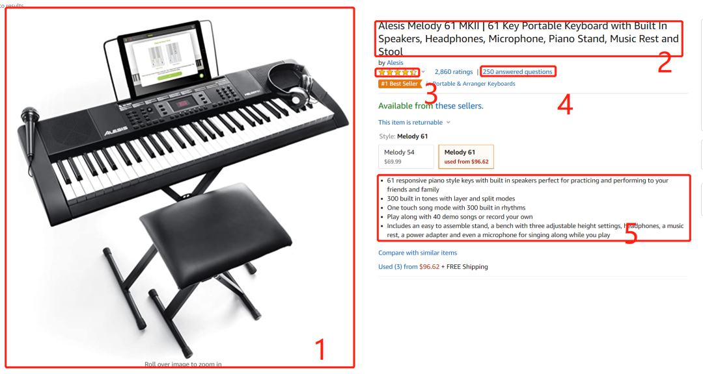The width and height of the screenshot is (703, 374).
Task: Click the star rating icons
Action: (x=398, y=72)
